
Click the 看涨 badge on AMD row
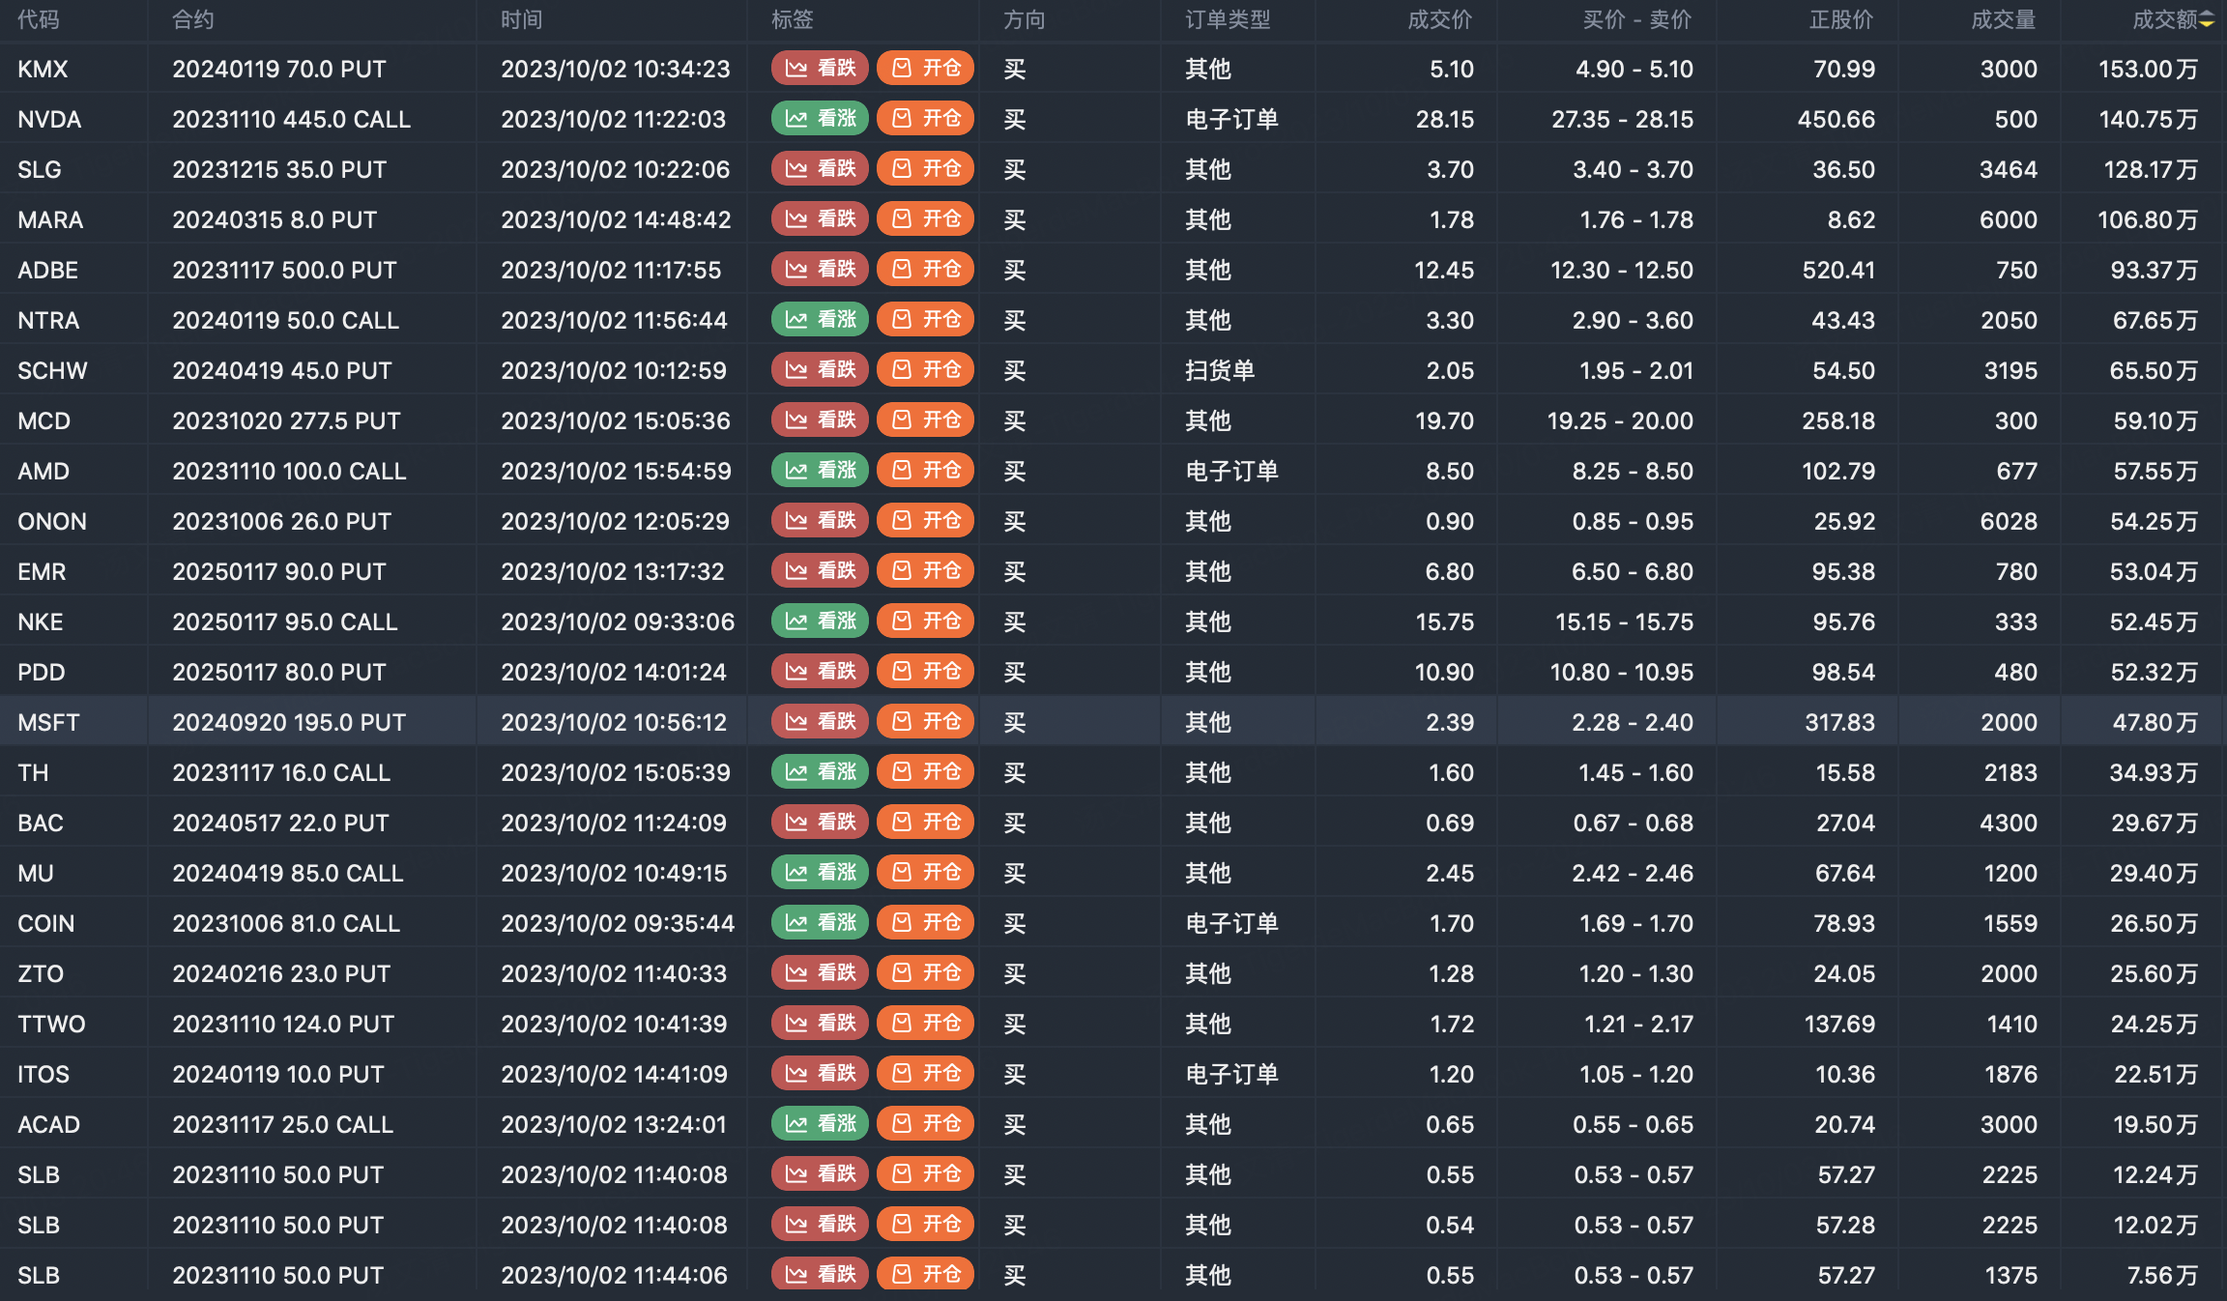(x=820, y=470)
